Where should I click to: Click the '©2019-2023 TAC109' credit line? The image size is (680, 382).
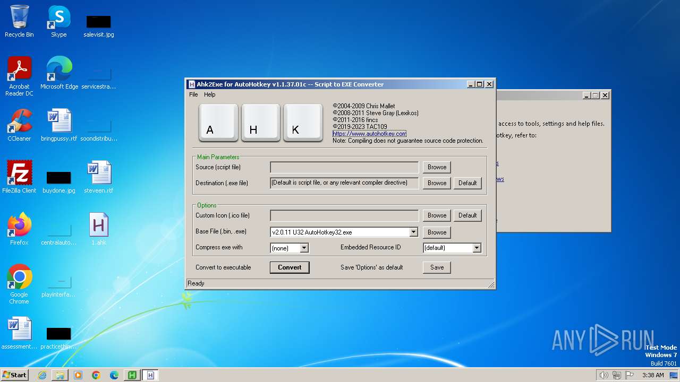click(x=360, y=127)
